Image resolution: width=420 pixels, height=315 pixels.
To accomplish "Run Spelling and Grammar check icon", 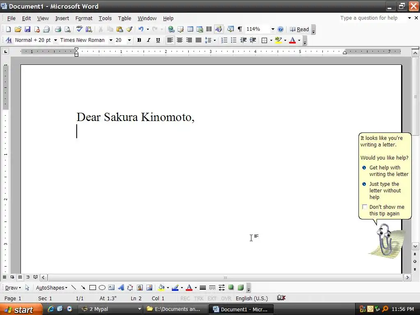I will [x=79, y=29].
